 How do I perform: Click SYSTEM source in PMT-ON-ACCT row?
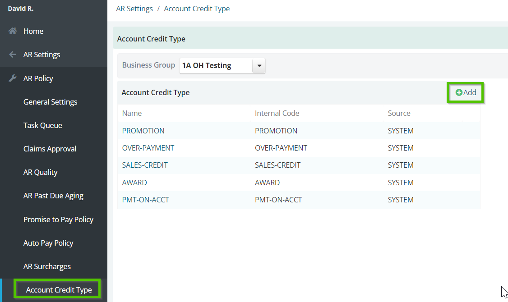[401, 200]
